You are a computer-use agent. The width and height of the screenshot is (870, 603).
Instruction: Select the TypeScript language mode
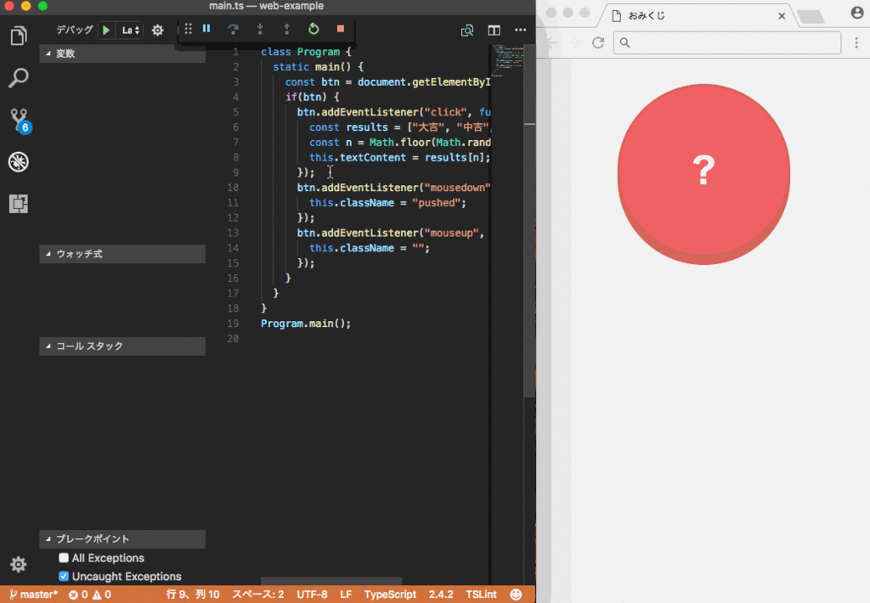click(x=390, y=595)
